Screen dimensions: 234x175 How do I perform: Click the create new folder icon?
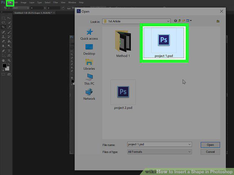tap(218, 21)
